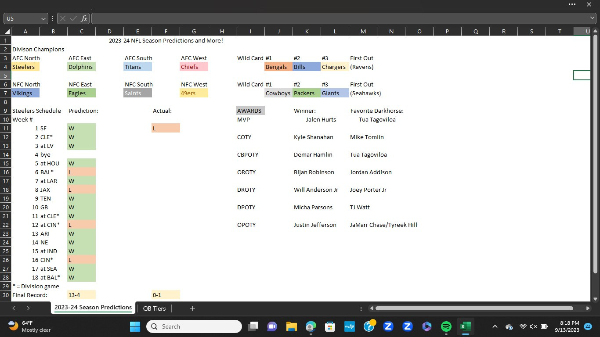Click the formula bar cancel X icon
The width and height of the screenshot is (600, 337).
pyautogui.click(x=63, y=18)
